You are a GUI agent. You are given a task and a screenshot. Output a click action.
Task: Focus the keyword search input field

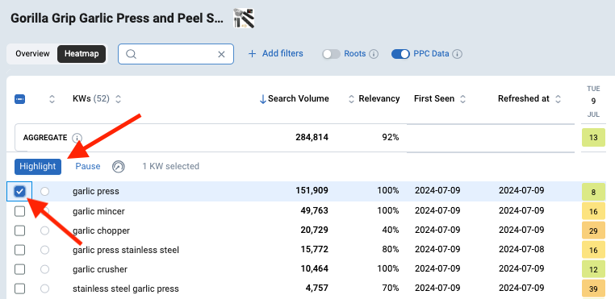(176, 54)
